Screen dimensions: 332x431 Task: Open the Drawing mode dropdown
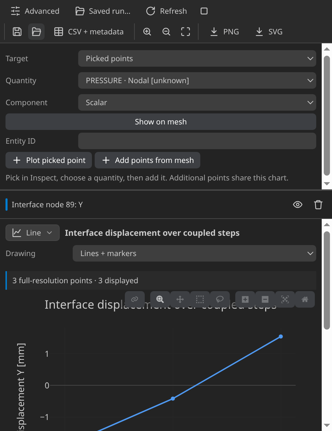pos(194,253)
